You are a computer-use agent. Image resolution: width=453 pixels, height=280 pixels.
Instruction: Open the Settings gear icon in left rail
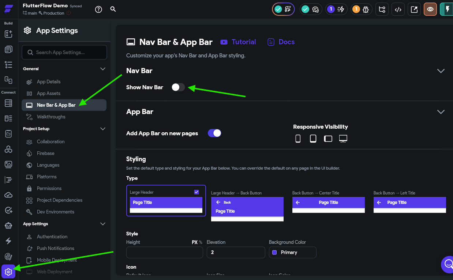coord(8,272)
